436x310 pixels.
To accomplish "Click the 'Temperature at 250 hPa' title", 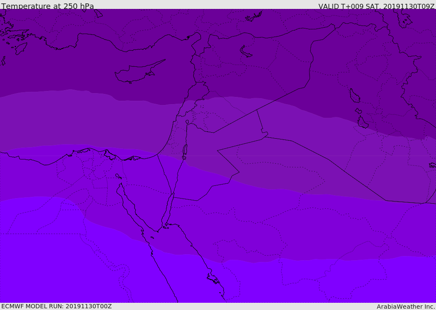I will [48, 6].
